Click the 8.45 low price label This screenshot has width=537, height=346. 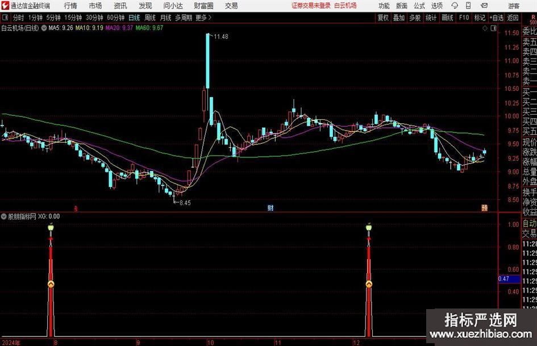(185, 203)
